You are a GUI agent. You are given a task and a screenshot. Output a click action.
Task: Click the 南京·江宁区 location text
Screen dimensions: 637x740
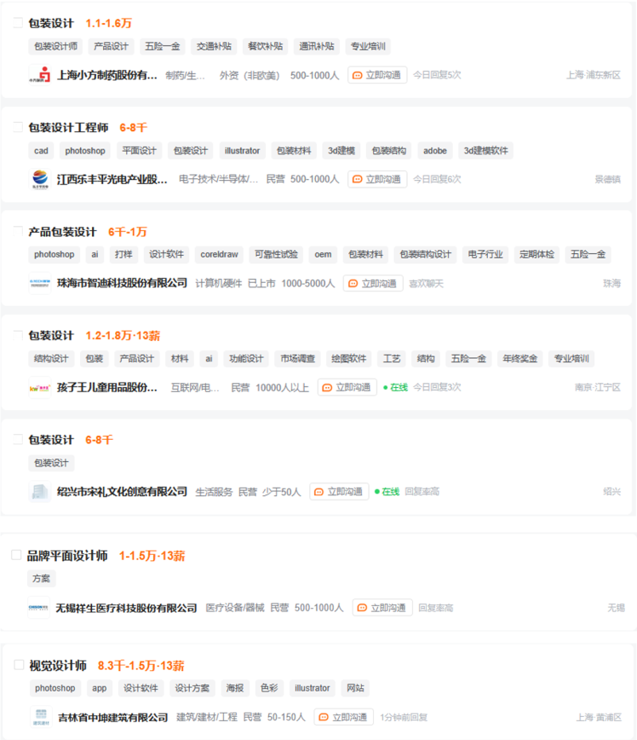tap(597, 387)
